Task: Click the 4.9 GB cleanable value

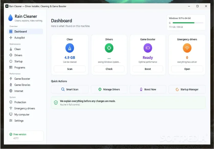Action: coord(70,58)
